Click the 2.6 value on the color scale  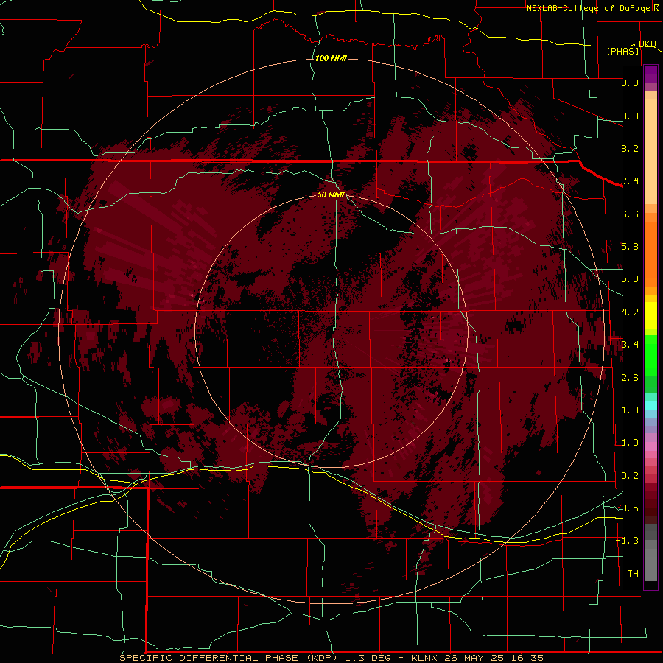tap(630, 378)
